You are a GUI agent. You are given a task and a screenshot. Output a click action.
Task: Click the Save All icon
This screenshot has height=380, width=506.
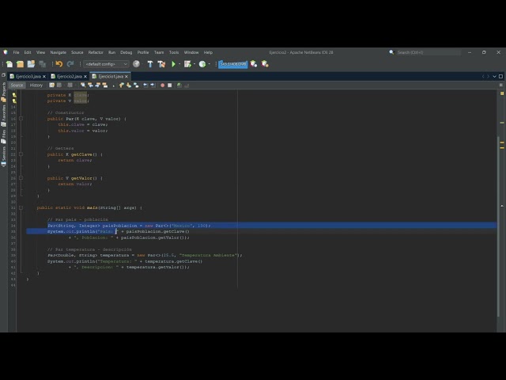pos(42,64)
